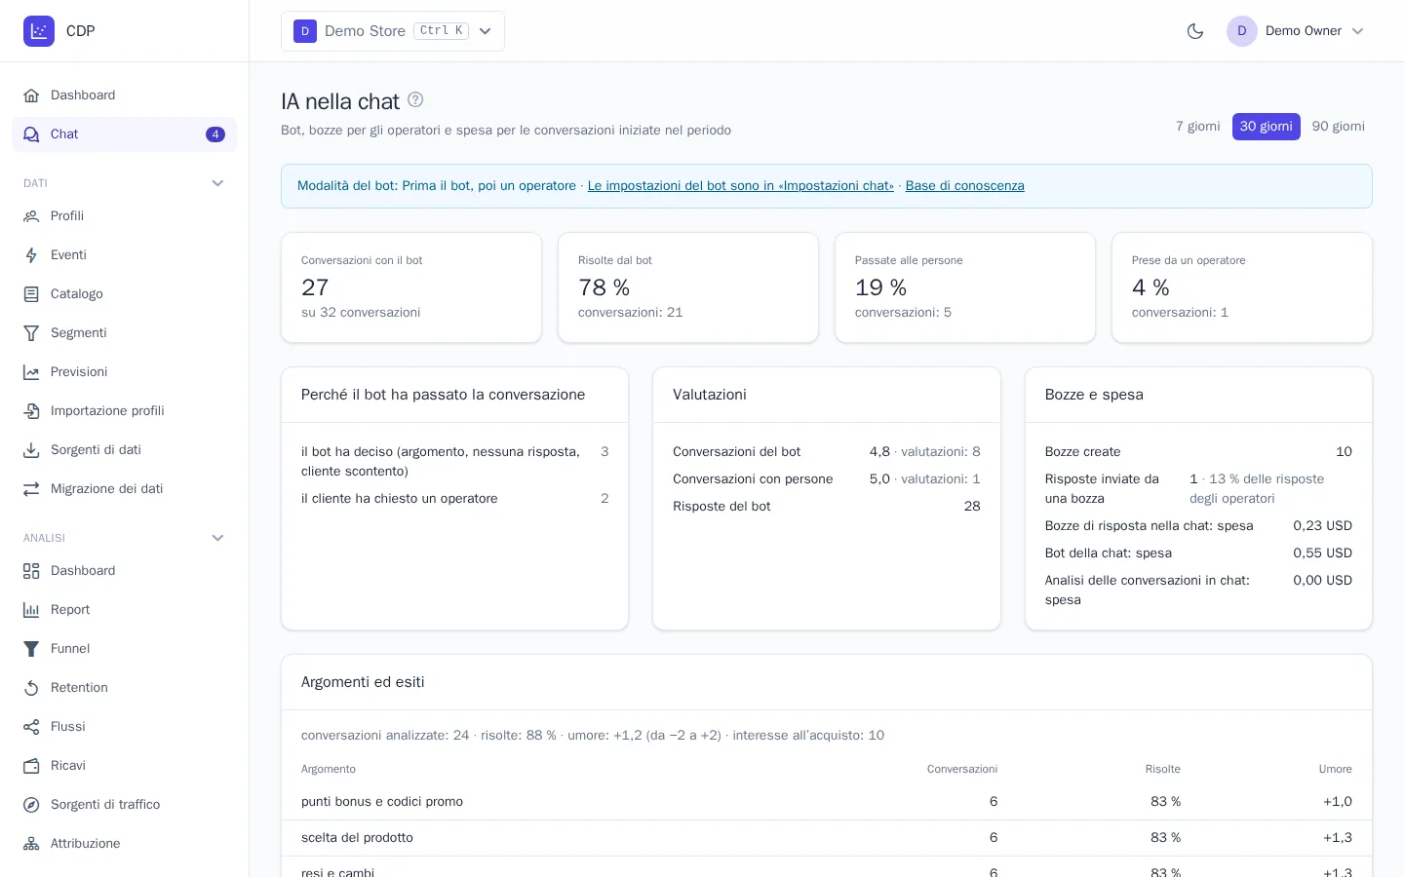
Task: Click the Conversazioni column header
Action: coord(962,770)
